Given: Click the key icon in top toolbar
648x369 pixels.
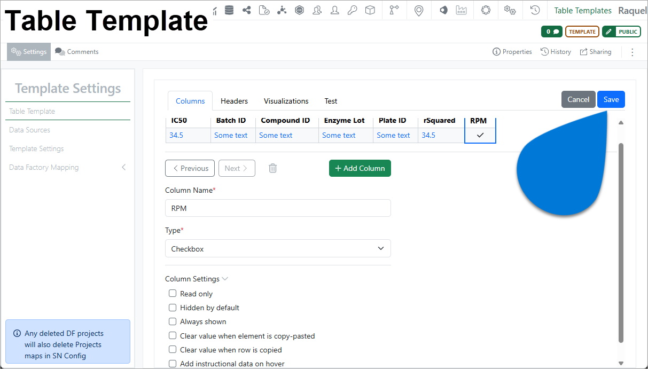Looking at the screenshot, I should click(x=352, y=10).
